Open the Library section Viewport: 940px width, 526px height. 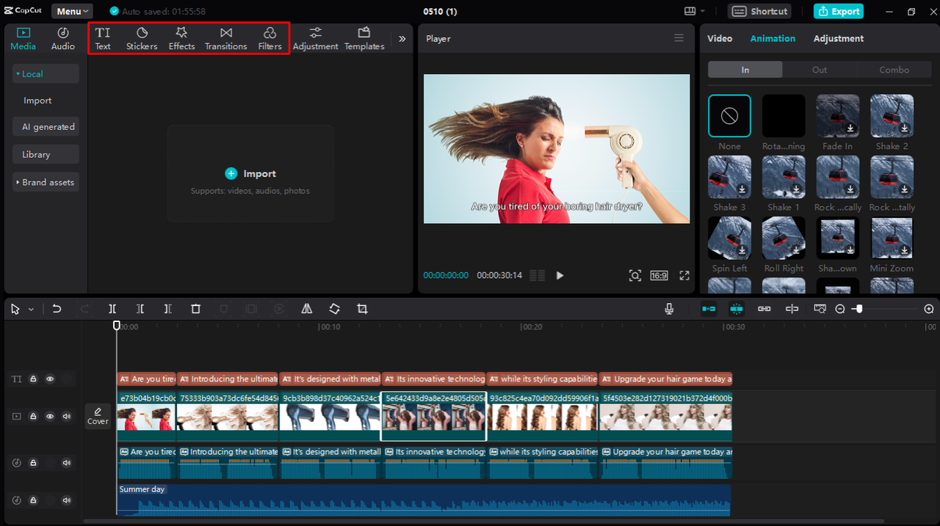click(46, 155)
